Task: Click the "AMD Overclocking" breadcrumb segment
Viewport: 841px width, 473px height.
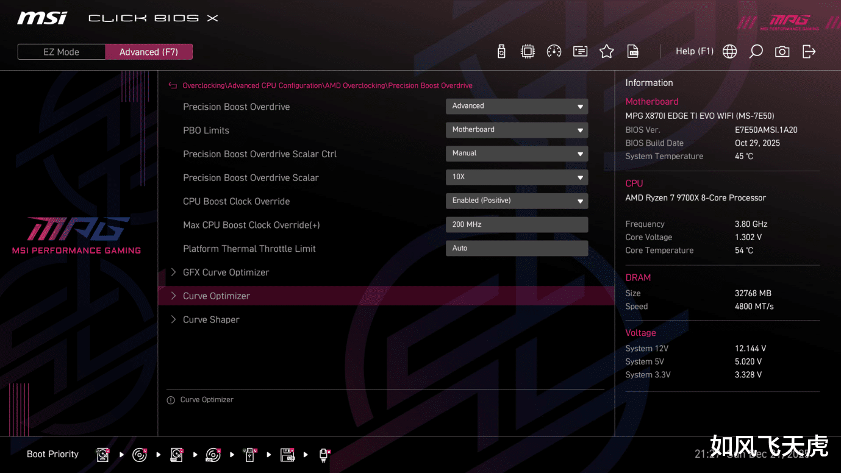Action: click(355, 86)
